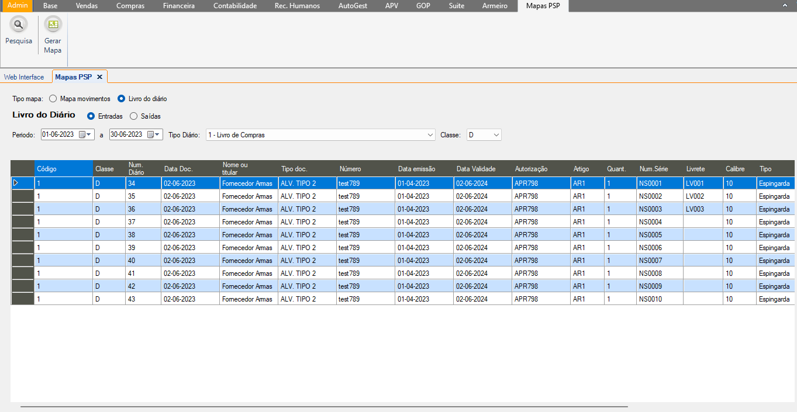797x412 pixels.
Task: Expand the Tipo Diário dropdown
Action: pyautogui.click(x=431, y=135)
